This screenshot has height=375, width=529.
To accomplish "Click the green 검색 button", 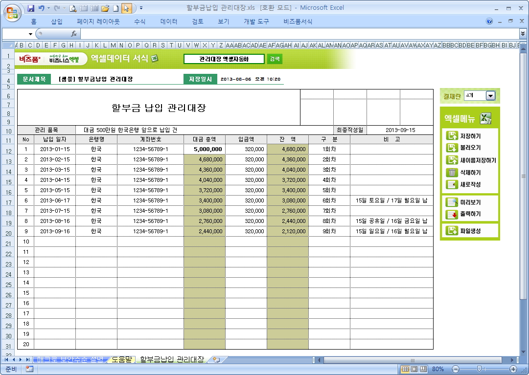I will (275, 59).
